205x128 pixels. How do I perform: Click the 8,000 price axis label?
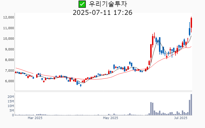pos(9,60)
